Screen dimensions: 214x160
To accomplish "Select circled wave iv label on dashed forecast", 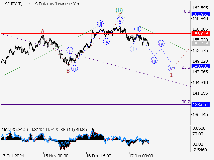I will point(161,44).
